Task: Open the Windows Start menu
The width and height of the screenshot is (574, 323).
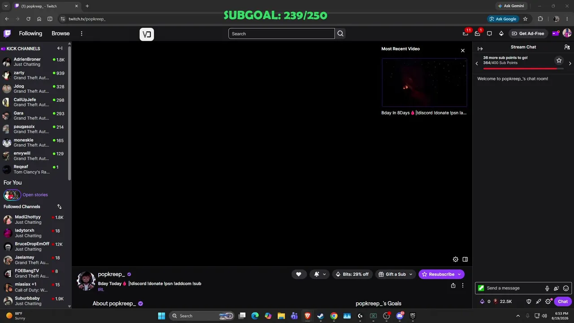Action: [161, 316]
